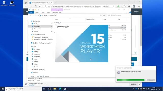Screen dimensions: 163x91
Task: Select the Manage contextual tab
Action: click(x=57, y=10)
